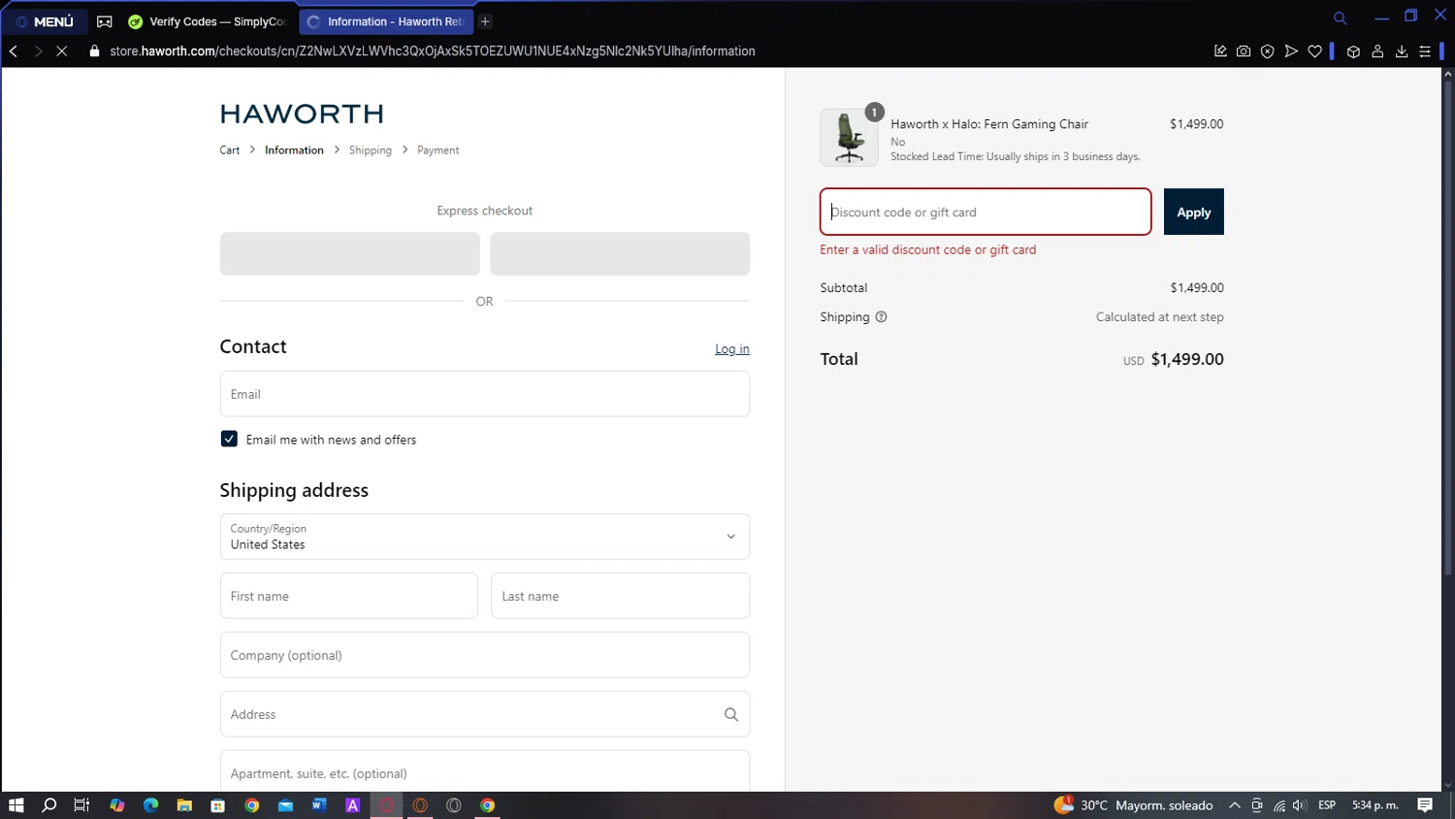This screenshot has height=819, width=1455.
Task: Open Microsoft Word from the taskbar
Action: tap(319, 805)
